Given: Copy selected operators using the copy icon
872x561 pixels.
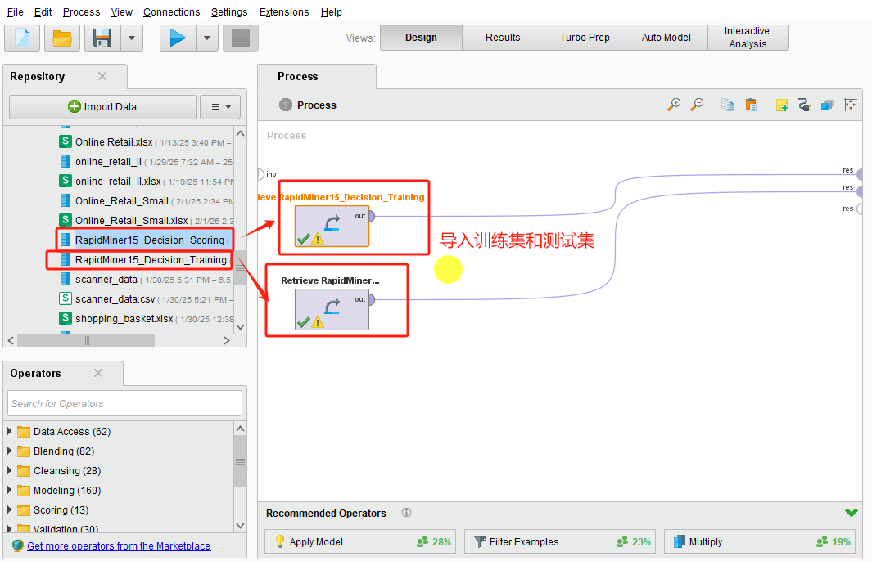Looking at the screenshot, I should (x=727, y=105).
